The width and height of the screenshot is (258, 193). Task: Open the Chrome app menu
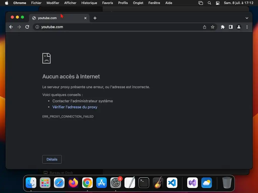pyautogui.click(x=20, y=3)
